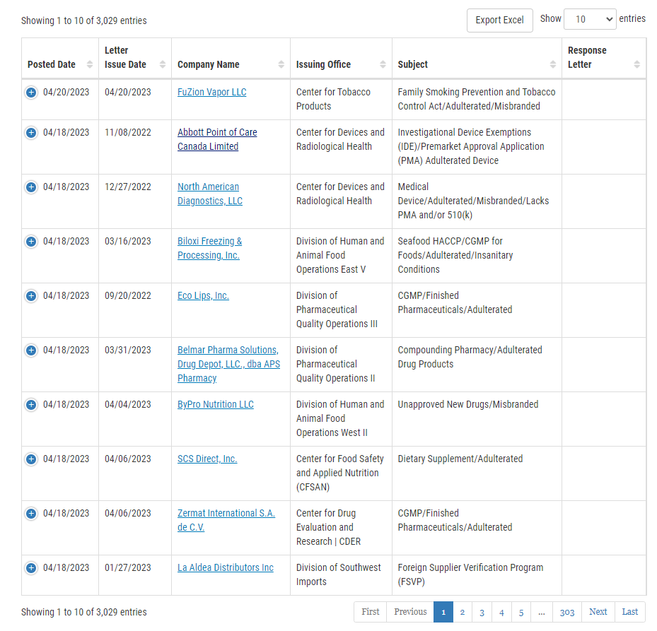Open North American Diagnostics, LLC link
Screen dimensions: 657x631
pos(210,194)
